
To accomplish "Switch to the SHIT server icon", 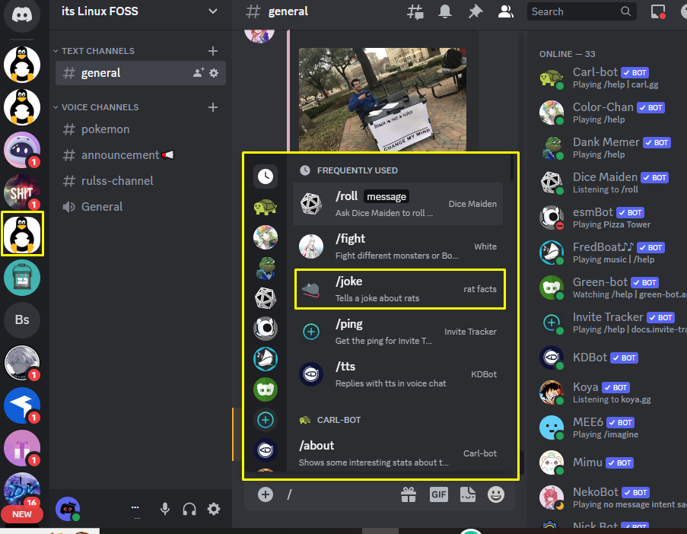I will coord(22,192).
